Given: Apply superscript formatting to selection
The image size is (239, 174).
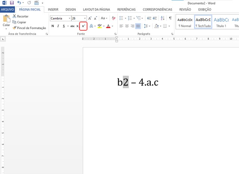Looking at the screenshot, I should point(83,26).
